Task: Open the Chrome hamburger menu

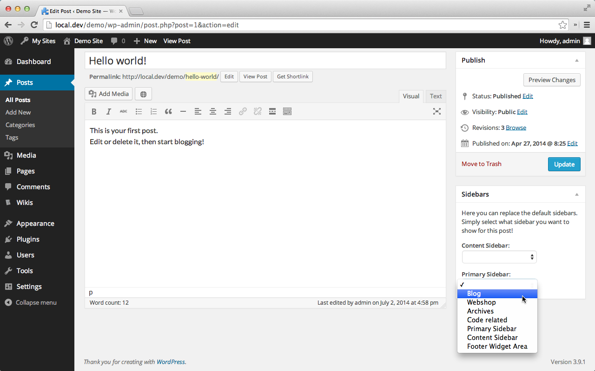Action: pyautogui.click(x=587, y=25)
